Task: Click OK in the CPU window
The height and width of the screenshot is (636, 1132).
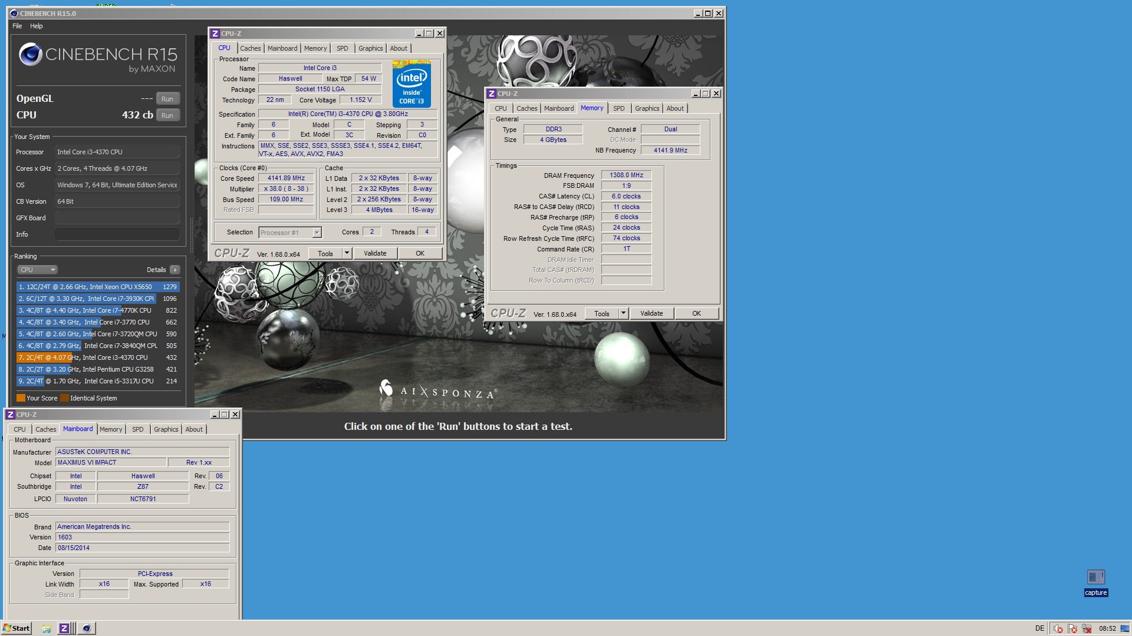Action: (420, 253)
